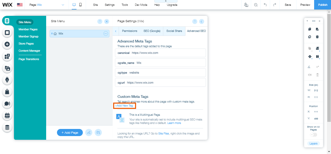Click the Preview button
The image size is (331, 154).
coord(305,5)
